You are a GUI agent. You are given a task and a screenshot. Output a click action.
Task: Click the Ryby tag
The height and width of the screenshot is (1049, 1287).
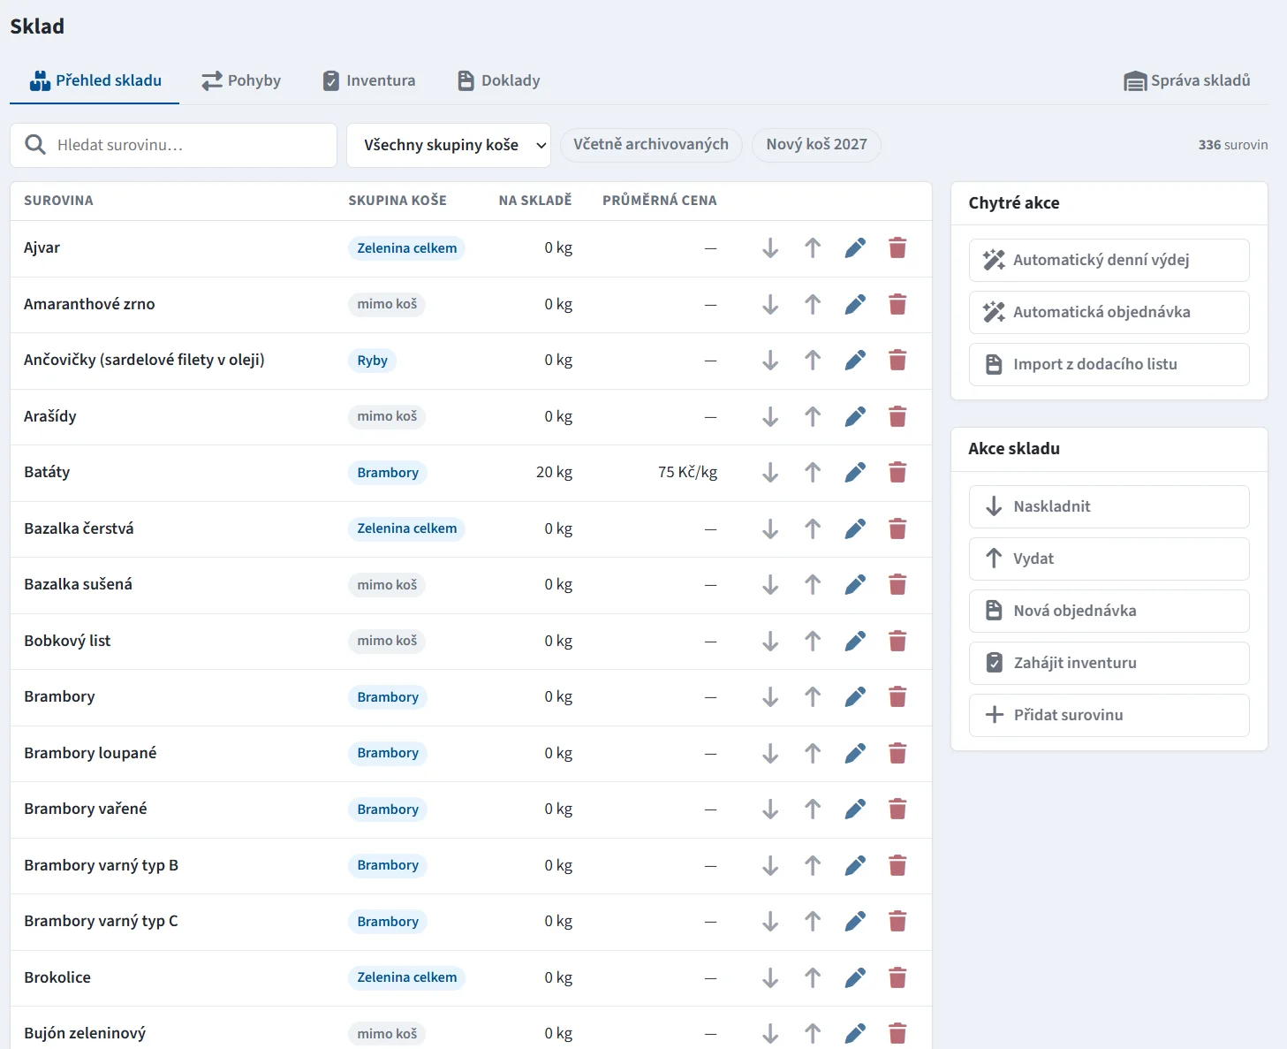(x=372, y=361)
